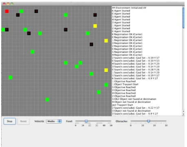Click the Food slider handle

86,121
